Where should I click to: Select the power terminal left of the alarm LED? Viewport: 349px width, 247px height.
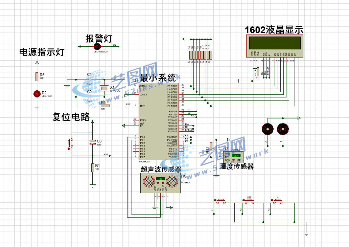pos(79,47)
